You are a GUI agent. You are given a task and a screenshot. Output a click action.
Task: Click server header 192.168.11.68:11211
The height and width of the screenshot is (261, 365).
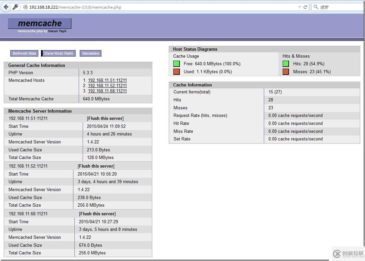tap(28, 214)
